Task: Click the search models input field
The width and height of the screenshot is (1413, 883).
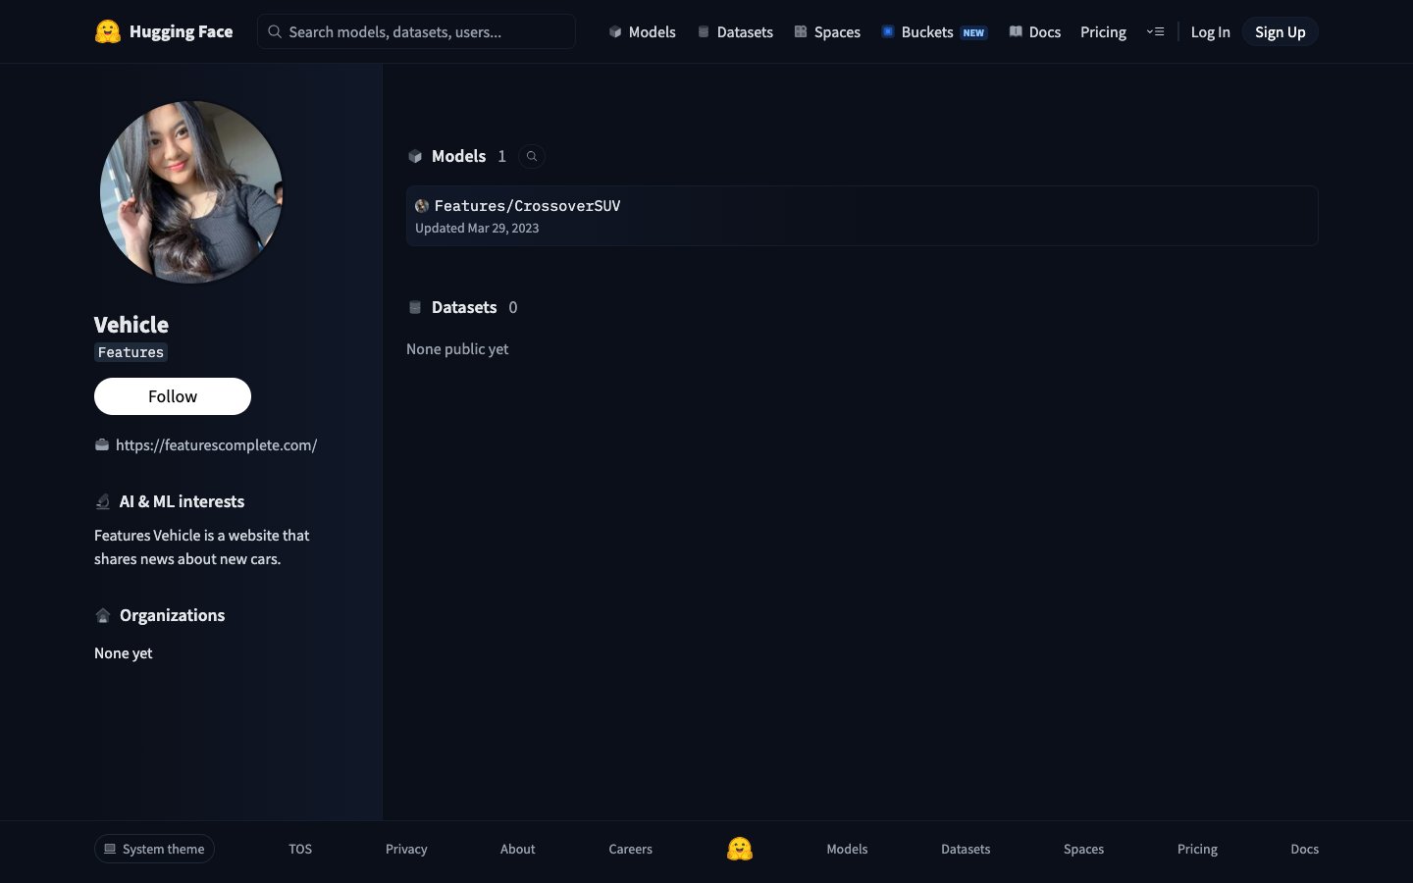Action: (415, 31)
